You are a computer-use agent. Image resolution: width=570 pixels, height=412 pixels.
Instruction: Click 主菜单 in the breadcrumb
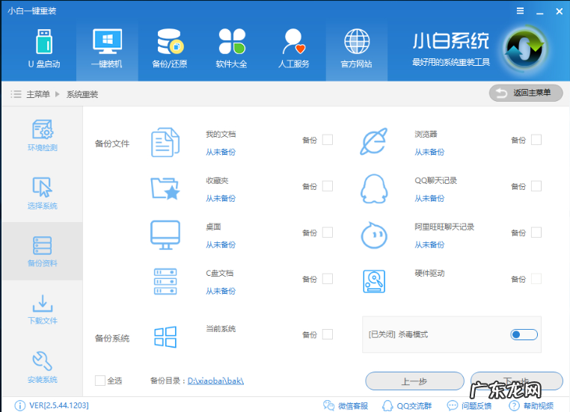pyautogui.click(x=38, y=94)
